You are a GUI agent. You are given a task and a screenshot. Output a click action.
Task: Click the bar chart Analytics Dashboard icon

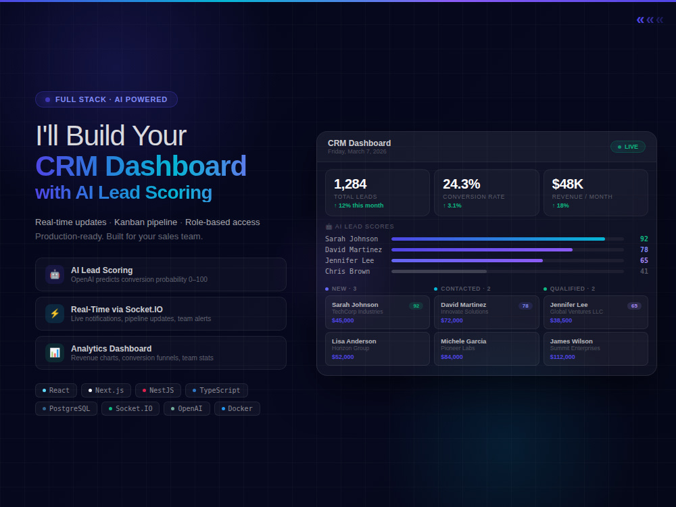pos(55,353)
